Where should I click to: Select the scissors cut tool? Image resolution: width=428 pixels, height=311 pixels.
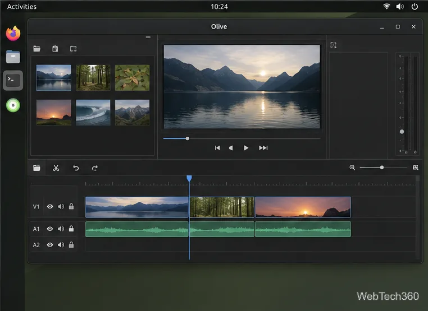[56, 168]
